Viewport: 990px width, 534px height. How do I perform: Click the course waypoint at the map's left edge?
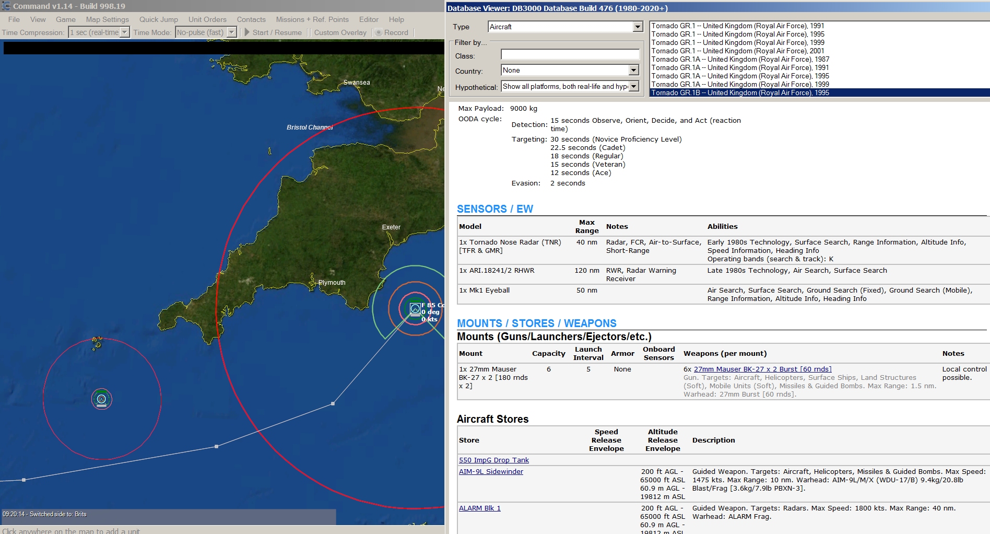[x=24, y=480]
